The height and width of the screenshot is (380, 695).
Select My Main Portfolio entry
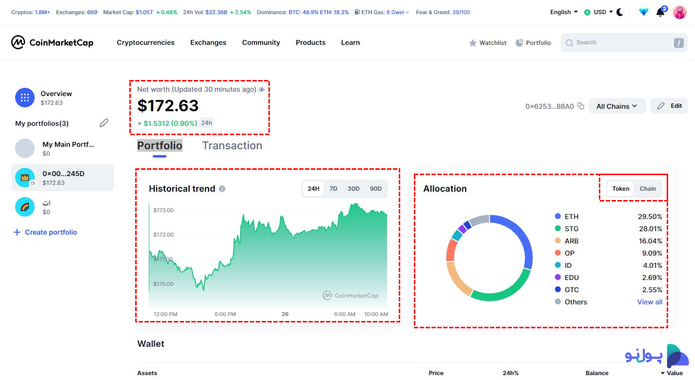coord(62,148)
